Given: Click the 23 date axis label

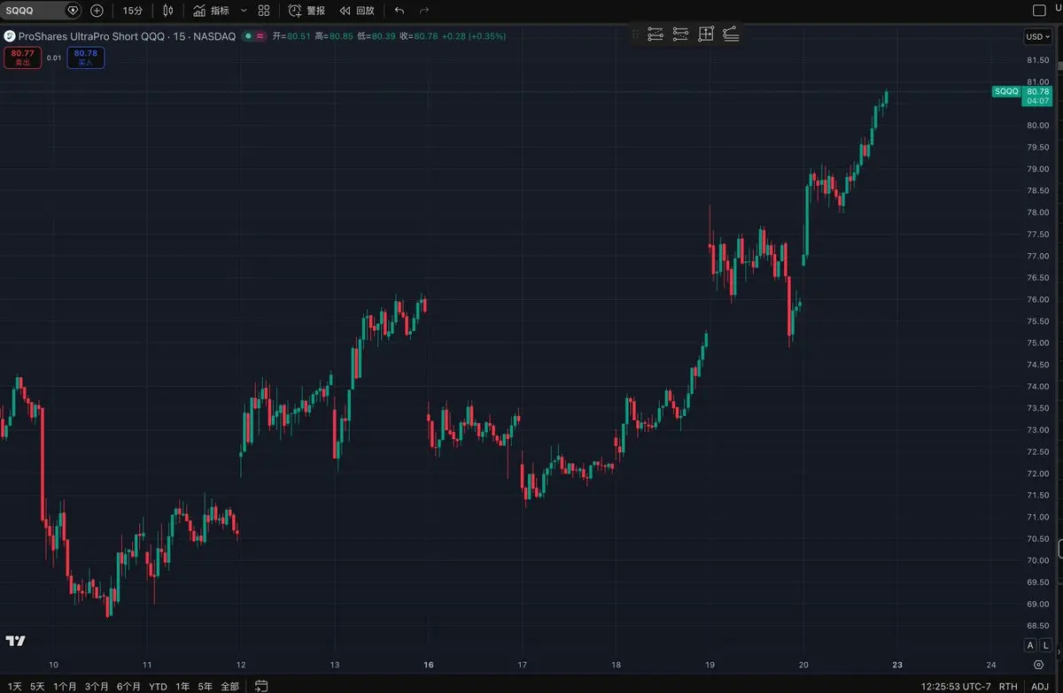Looking at the screenshot, I should coord(897,665).
